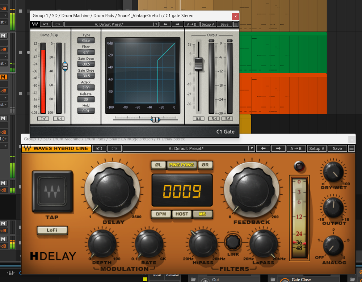Click the filter LINK button

tap(233, 241)
